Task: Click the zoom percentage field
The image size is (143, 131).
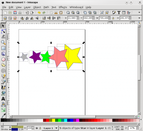Action: [x=132, y=128]
